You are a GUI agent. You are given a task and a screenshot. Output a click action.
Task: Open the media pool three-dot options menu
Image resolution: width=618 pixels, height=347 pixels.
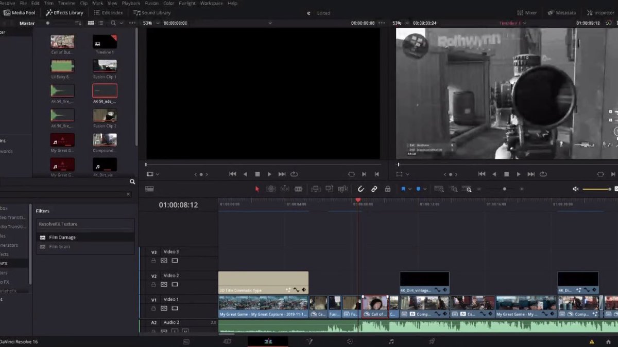[132, 23]
